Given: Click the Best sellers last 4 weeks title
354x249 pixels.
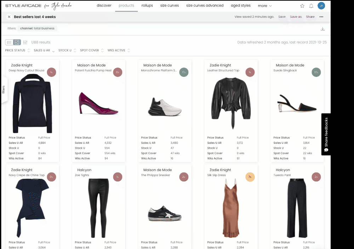Looking at the screenshot, I should (x=35, y=17).
